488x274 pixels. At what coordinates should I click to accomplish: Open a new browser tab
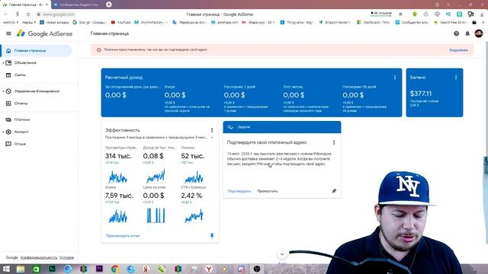coord(109,5)
